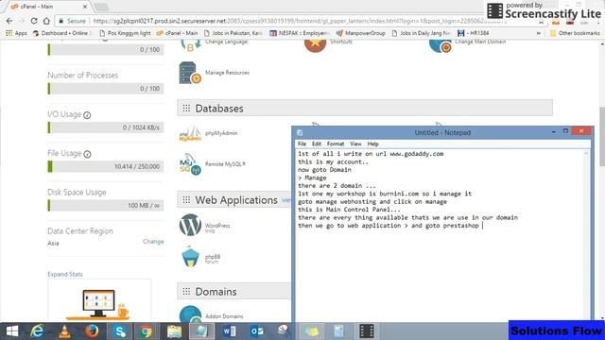Select the cPanel - Main browser tab
605x340 pixels.
[45, 7]
